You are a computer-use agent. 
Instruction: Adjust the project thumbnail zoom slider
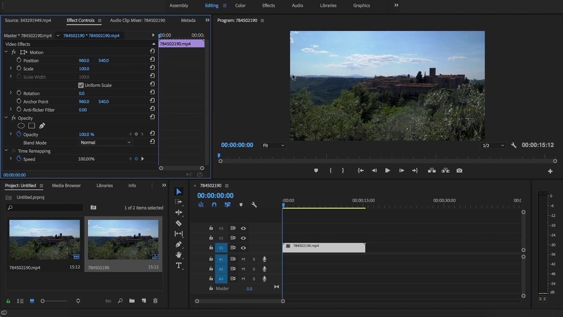[43, 301]
